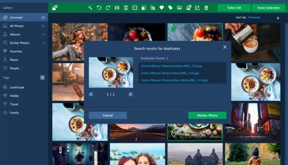This screenshot has height=165, width=288.
Task: Go to next duplicate group arrow
Action: [131, 94]
